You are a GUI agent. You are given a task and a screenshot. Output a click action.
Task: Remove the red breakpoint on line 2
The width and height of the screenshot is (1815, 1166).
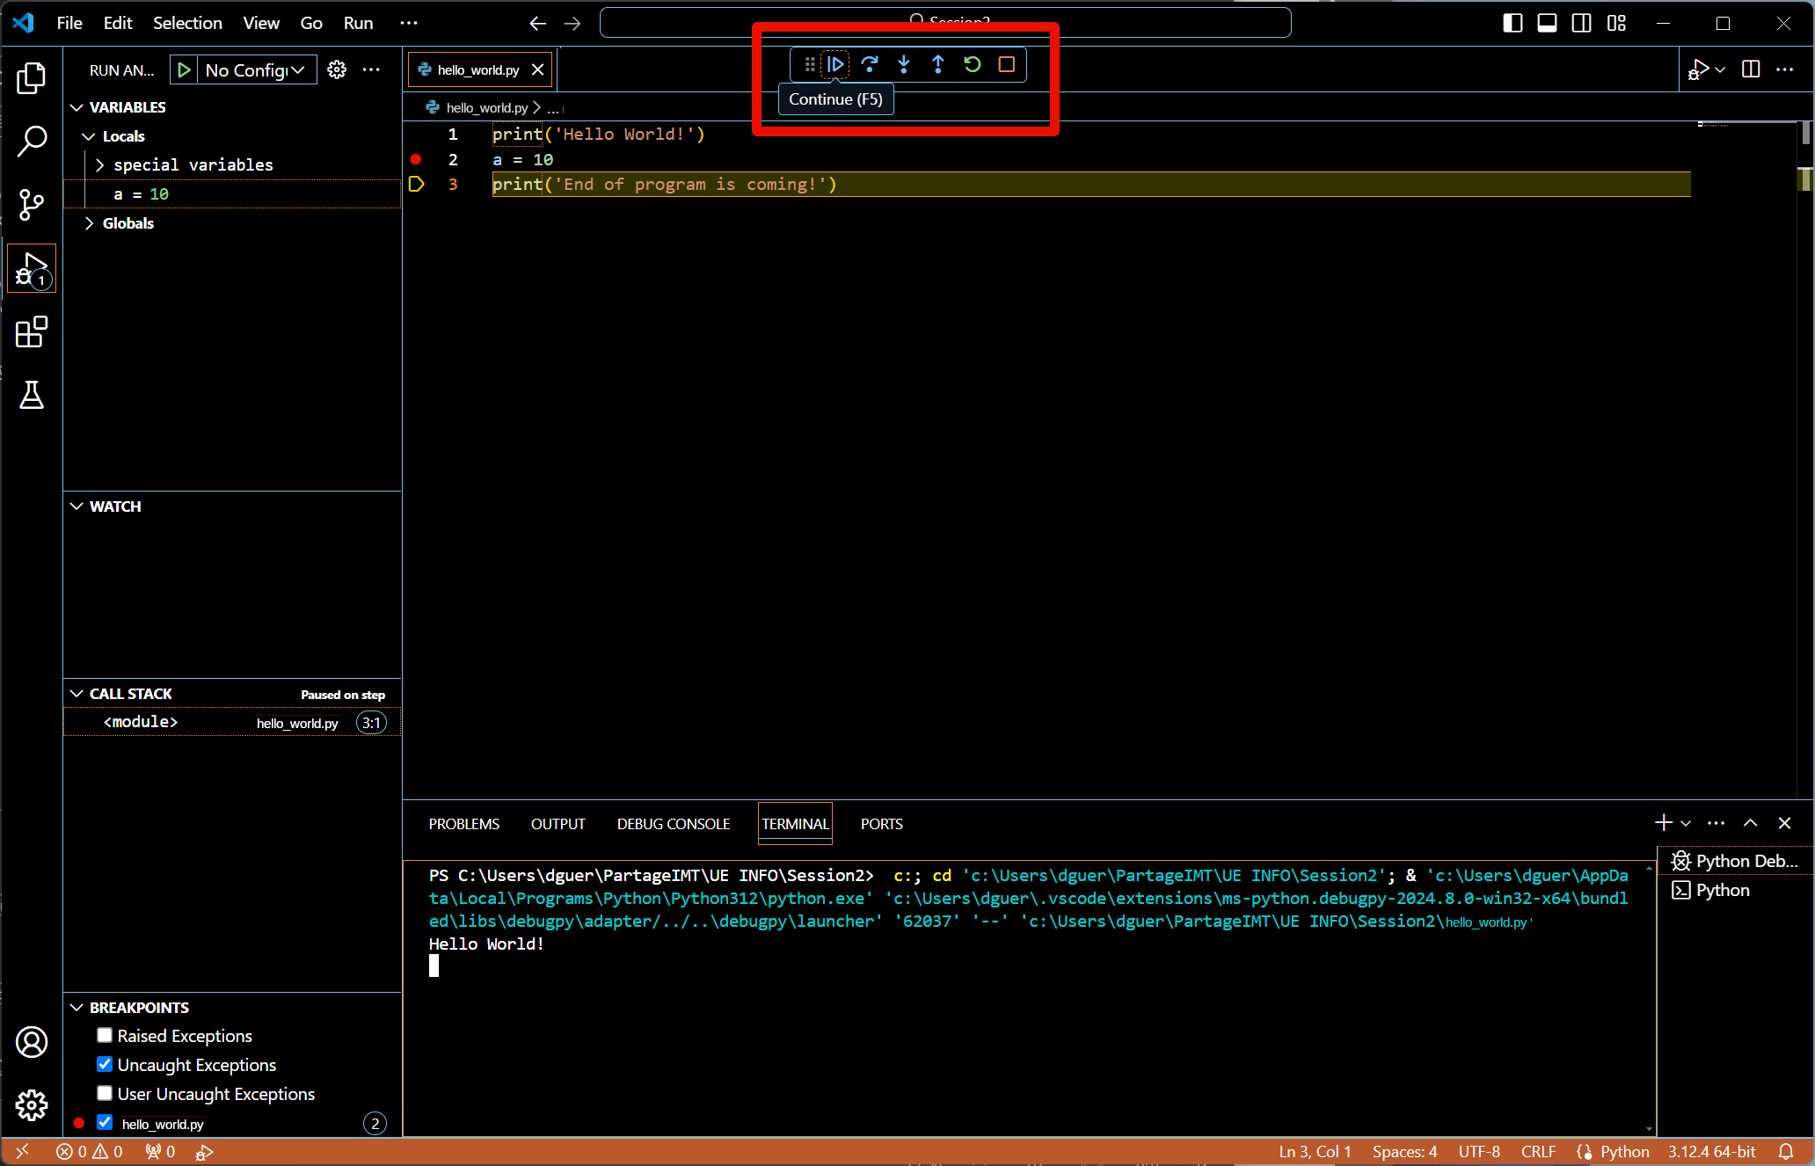coord(416,159)
